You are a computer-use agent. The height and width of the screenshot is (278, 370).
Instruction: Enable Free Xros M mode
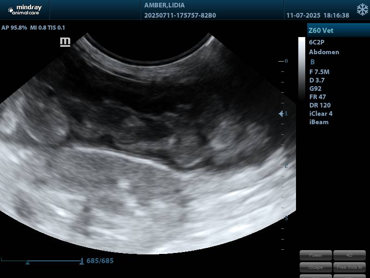tap(349, 267)
